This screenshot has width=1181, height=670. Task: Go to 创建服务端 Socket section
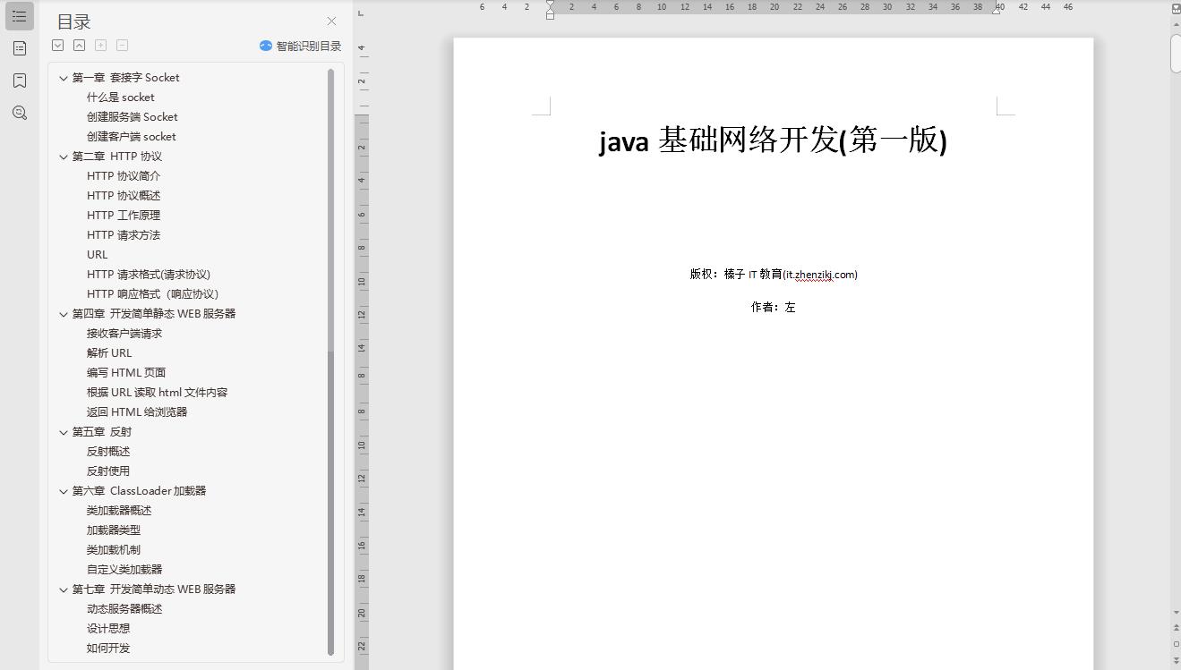(132, 117)
